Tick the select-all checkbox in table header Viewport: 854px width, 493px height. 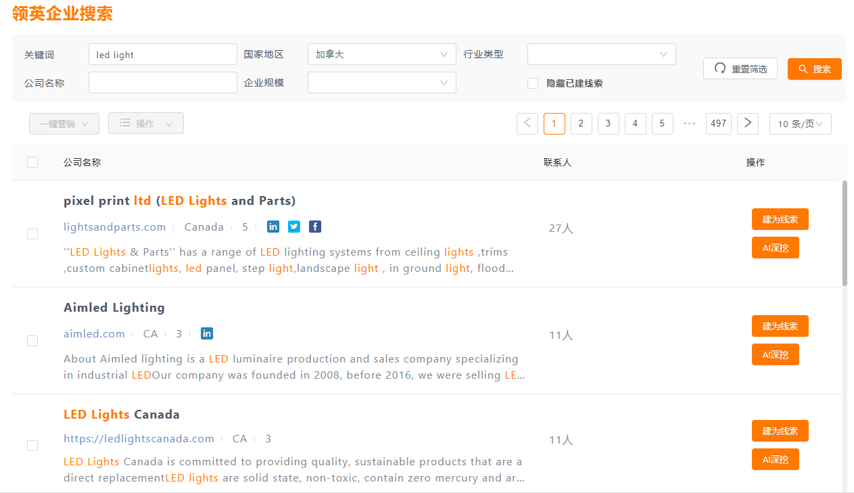pos(32,162)
